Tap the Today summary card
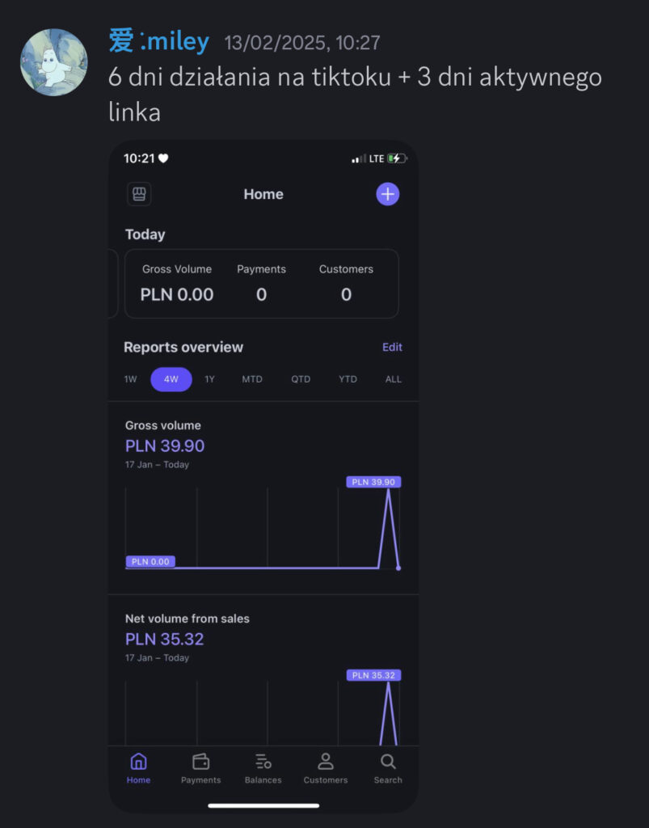This screenshot has width=649, height=828. click(x=261, y=284)
